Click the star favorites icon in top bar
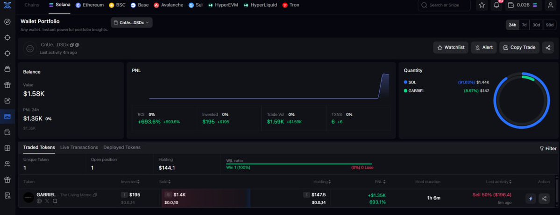This screenshot has width=560, height=215. [482, 5]
